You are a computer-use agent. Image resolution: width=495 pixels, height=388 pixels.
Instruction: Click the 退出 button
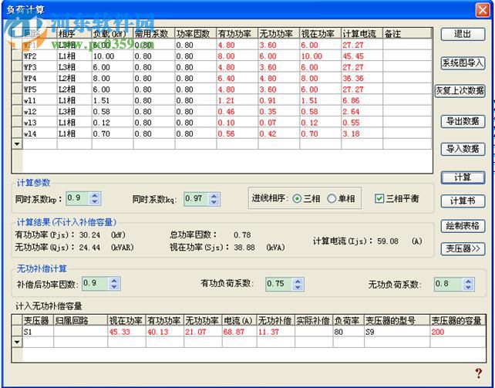click(463, 34)
